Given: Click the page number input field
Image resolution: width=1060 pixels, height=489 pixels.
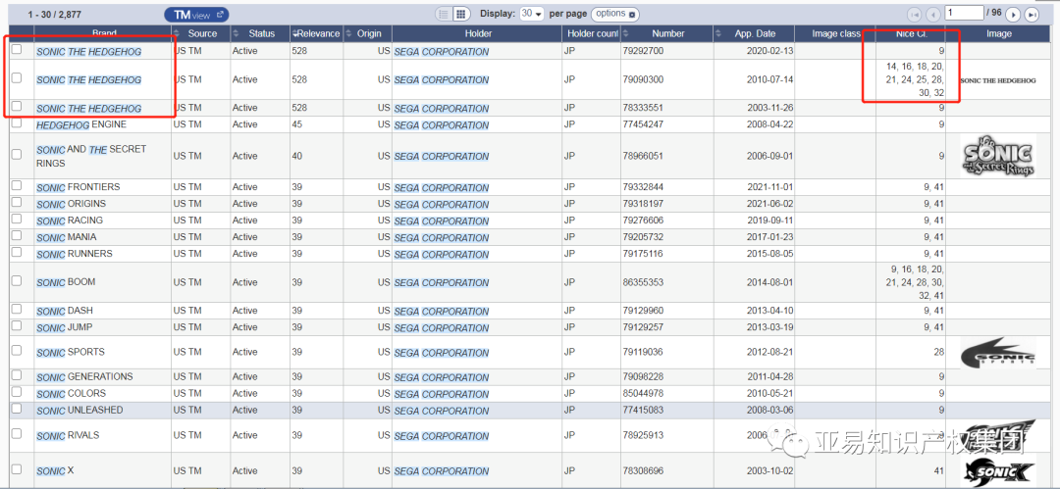Looking at the screenshot, I should click(965, 13).
